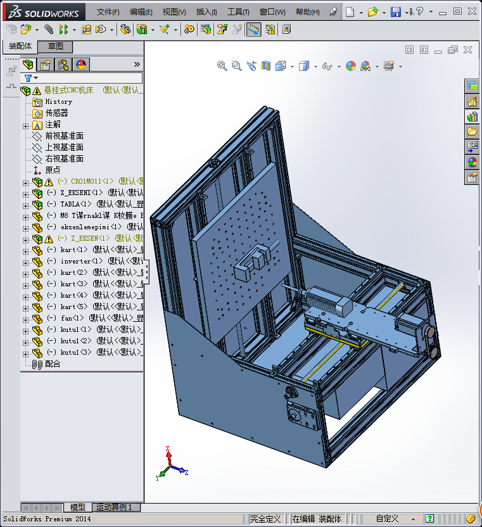Open the 插入(I) menu

tap(206, 12)
